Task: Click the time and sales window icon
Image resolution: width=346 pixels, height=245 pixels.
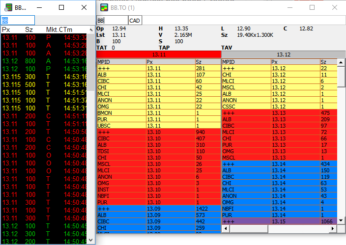Action: coord(7,8)
